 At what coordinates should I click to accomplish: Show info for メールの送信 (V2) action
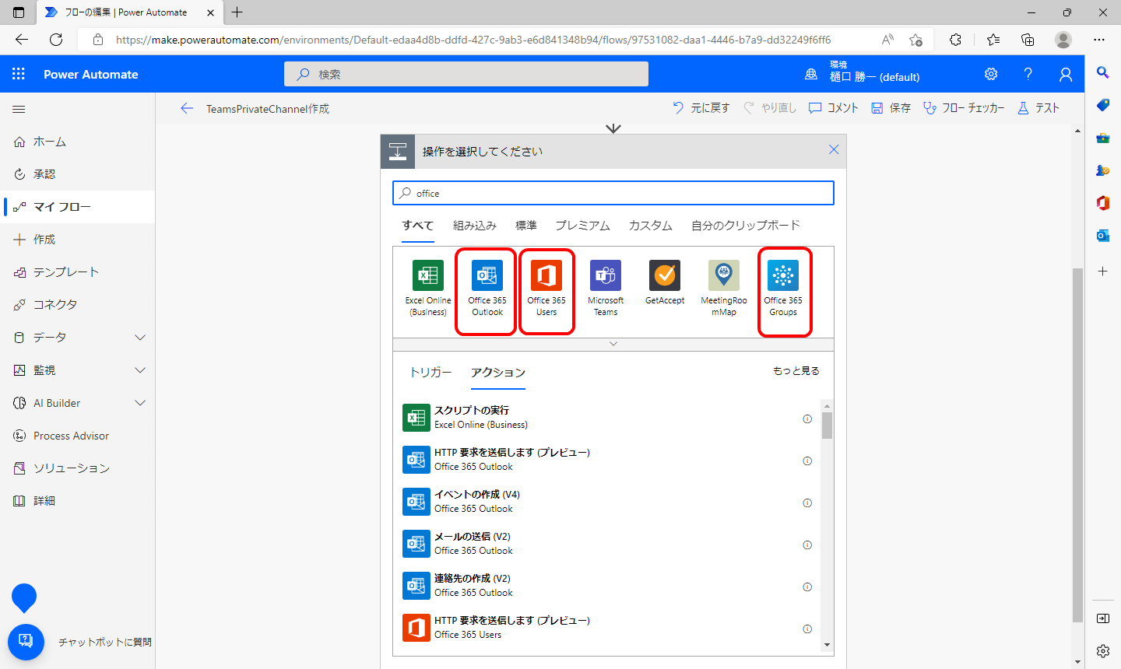(807, 545)
